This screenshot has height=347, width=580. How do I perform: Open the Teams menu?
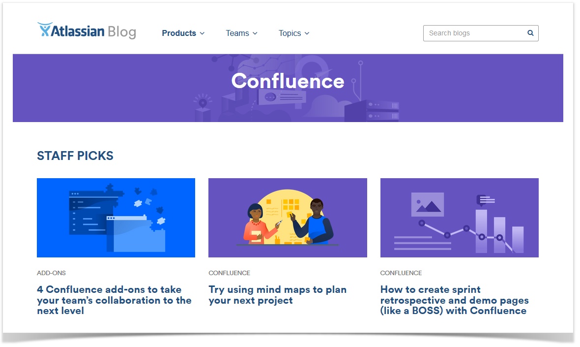click(241, 33)
